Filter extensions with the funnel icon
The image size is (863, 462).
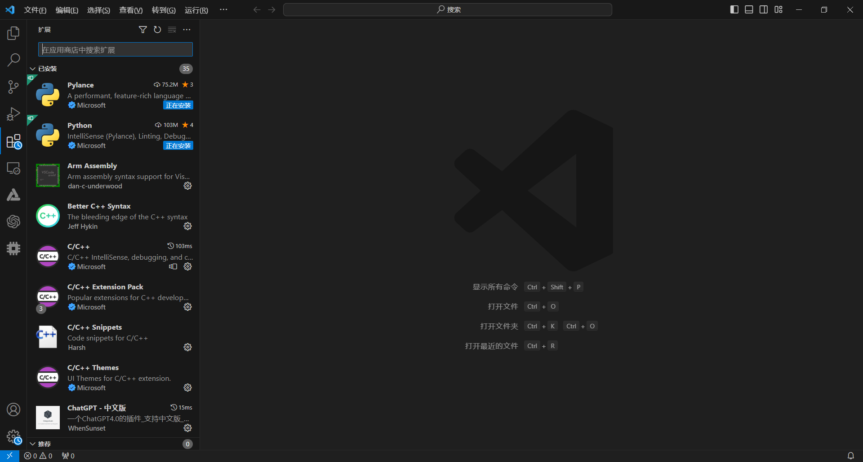pos(143,30)
